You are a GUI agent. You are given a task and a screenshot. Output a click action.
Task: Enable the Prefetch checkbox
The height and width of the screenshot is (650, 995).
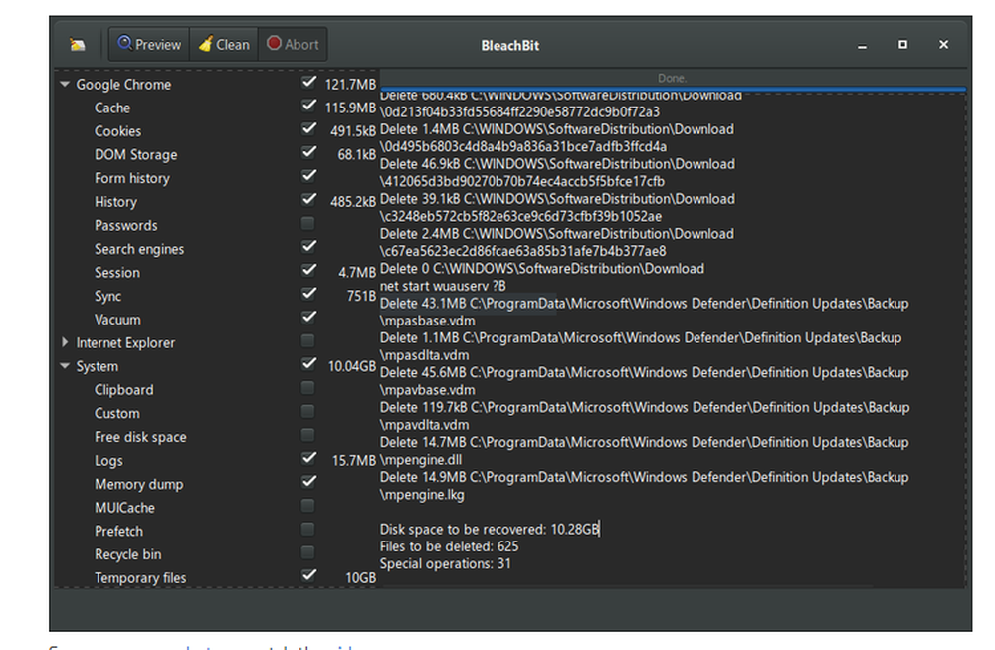(x=307, y=529)
